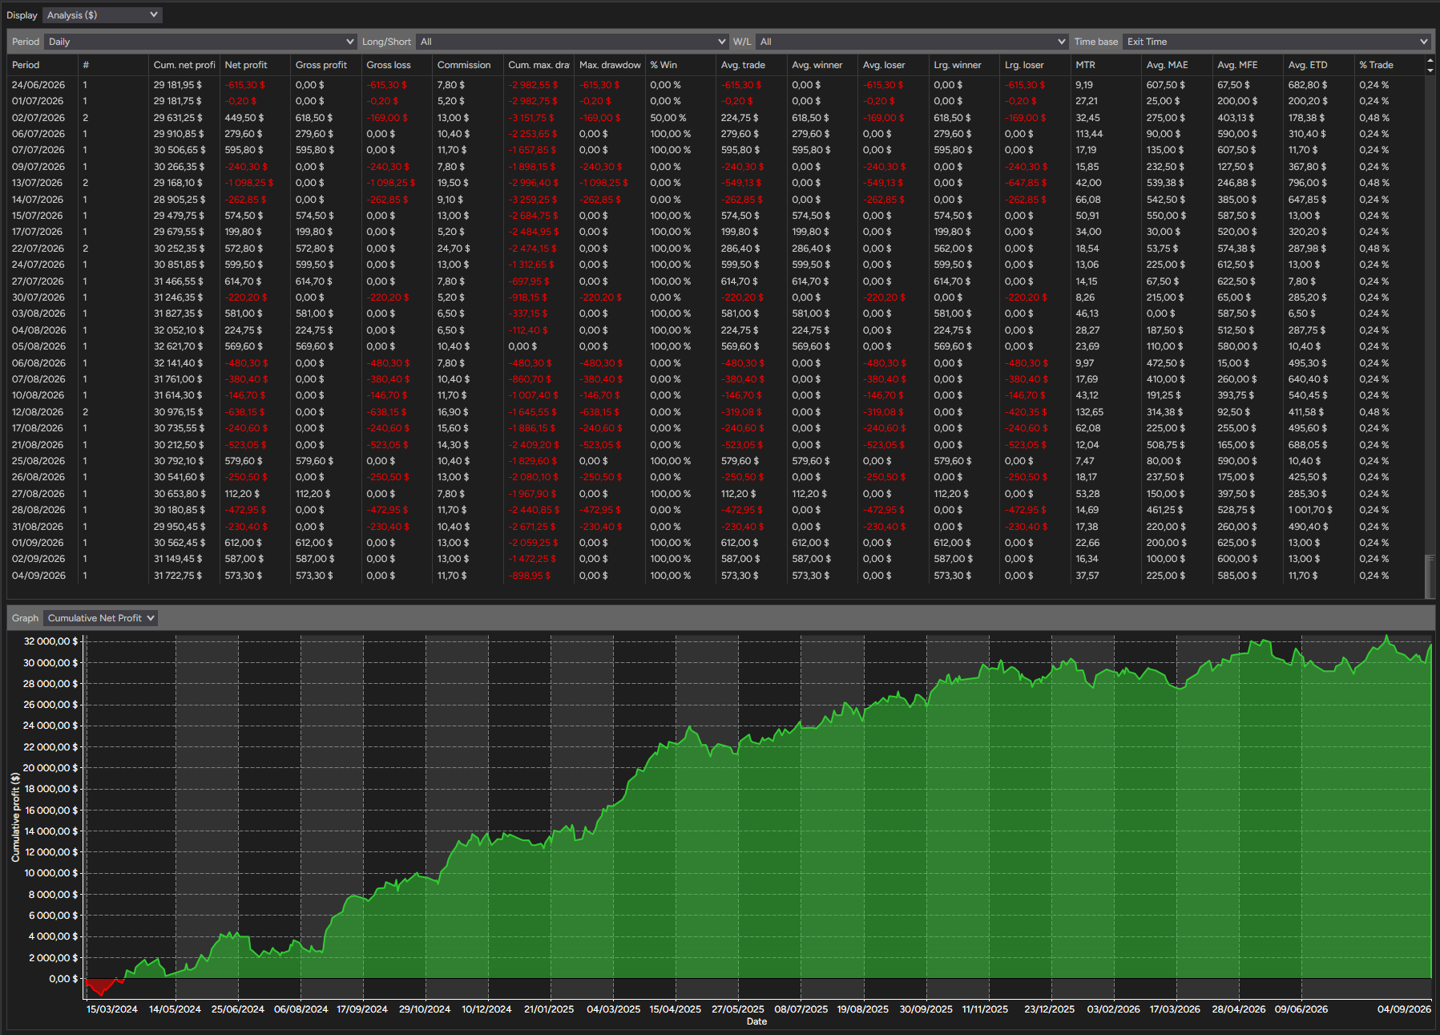Select the 28/08/2026 period row
Screen dimensions: 1440x1035
716,510
